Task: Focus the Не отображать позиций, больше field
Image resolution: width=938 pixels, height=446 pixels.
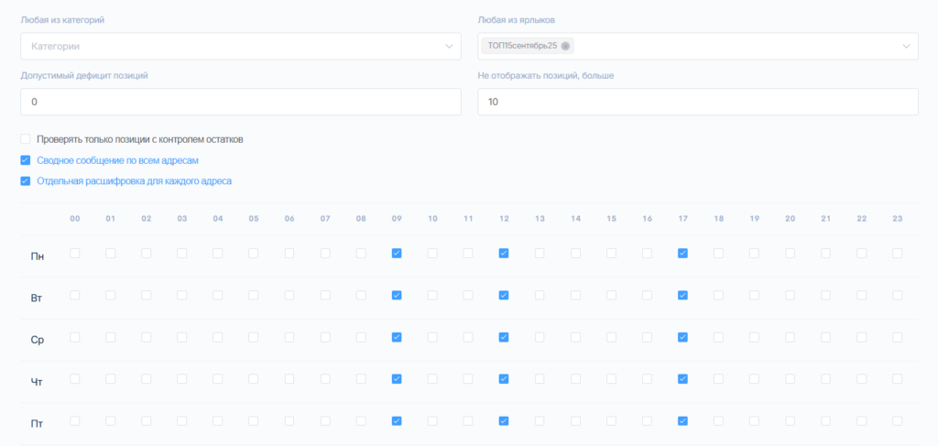Action: pyautogui.click(x=697, y=102)
